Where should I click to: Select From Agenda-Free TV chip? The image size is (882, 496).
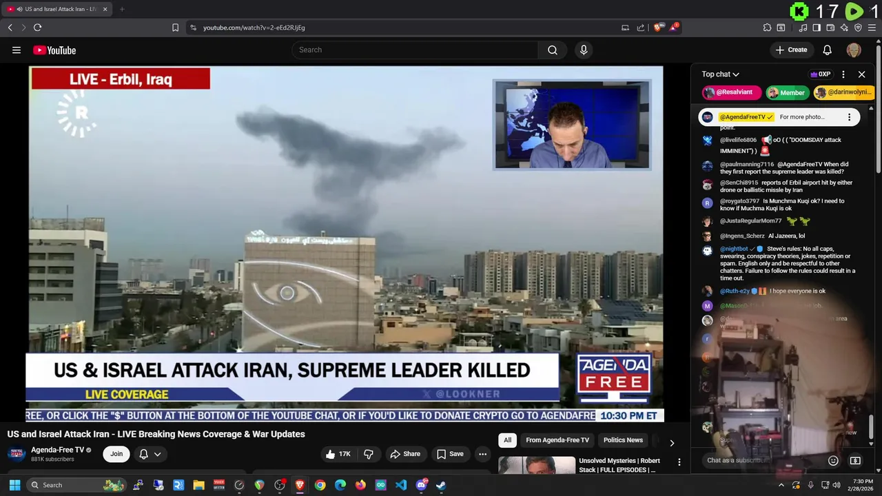pos(557,440)
